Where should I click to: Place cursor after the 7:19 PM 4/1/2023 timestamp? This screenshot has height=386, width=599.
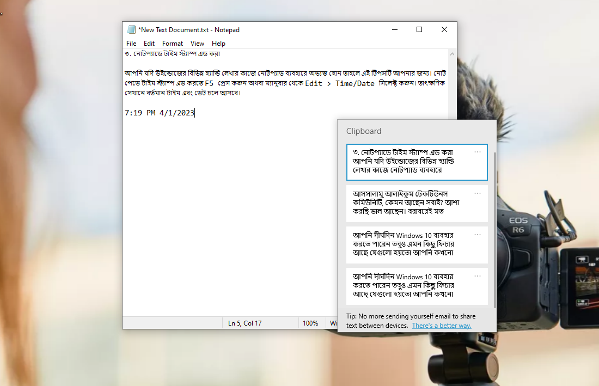coord(195,113)
